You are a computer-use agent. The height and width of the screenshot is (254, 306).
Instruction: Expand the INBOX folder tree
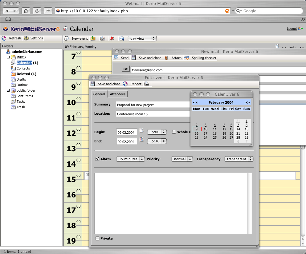point(8,57)
